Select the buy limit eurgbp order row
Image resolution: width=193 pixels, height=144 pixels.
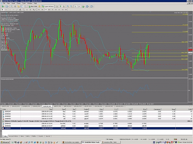97,123
